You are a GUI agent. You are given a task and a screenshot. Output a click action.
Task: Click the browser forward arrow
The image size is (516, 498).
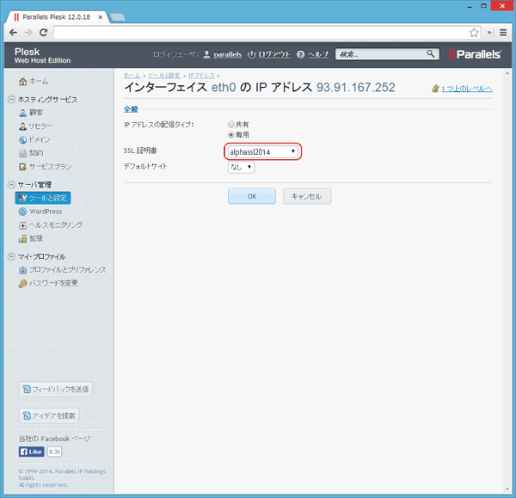28,33
